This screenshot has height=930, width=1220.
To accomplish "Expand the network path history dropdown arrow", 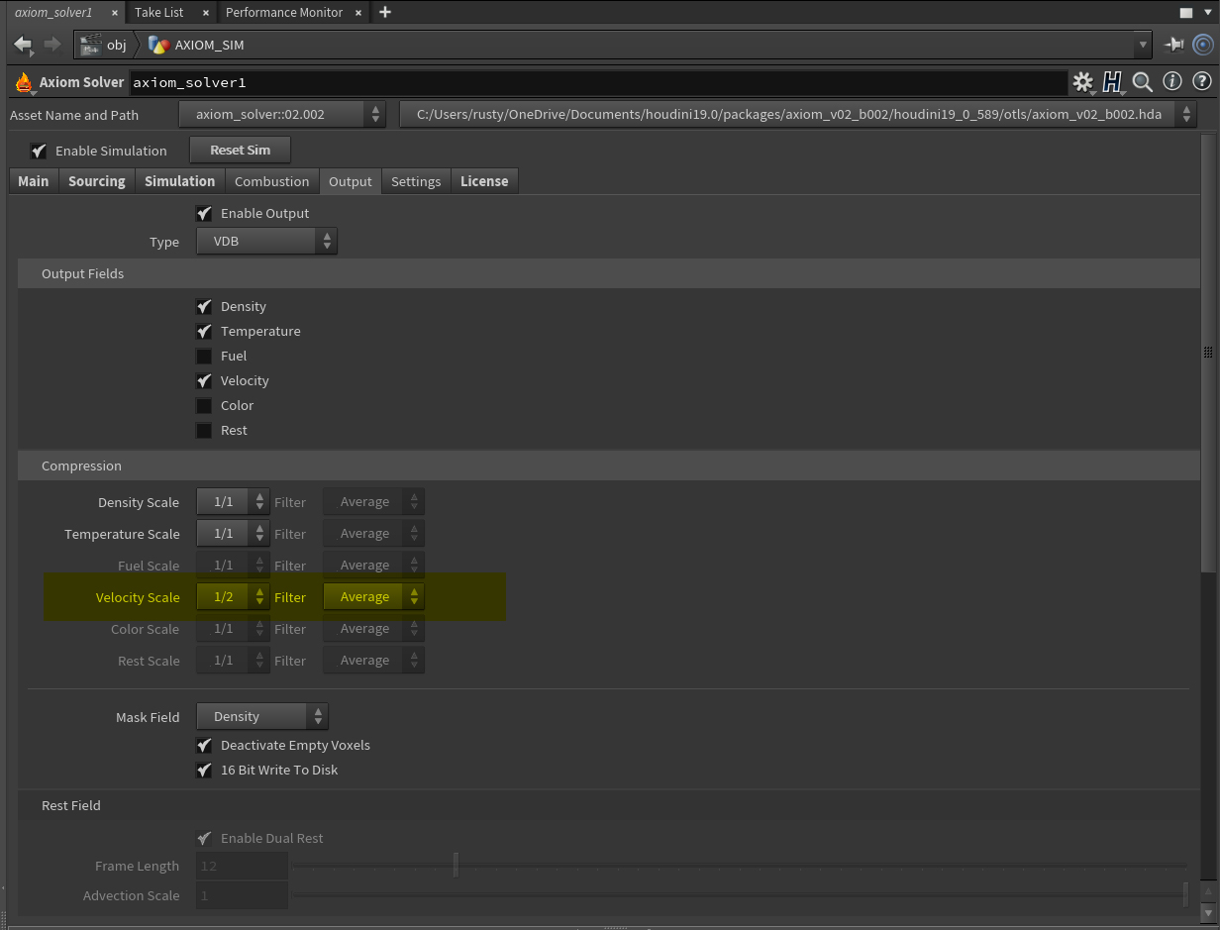I will tap(1144, 45).
